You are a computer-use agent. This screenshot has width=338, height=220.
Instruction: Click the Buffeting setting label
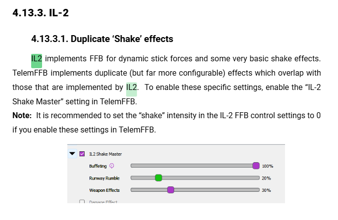click(98, 166)
